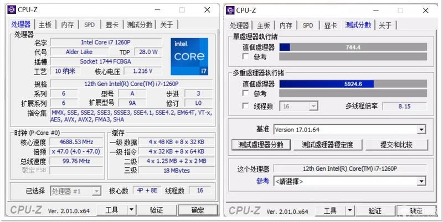
Task: Click 多线程倍率 value 8.15
Action: [405, 106]
